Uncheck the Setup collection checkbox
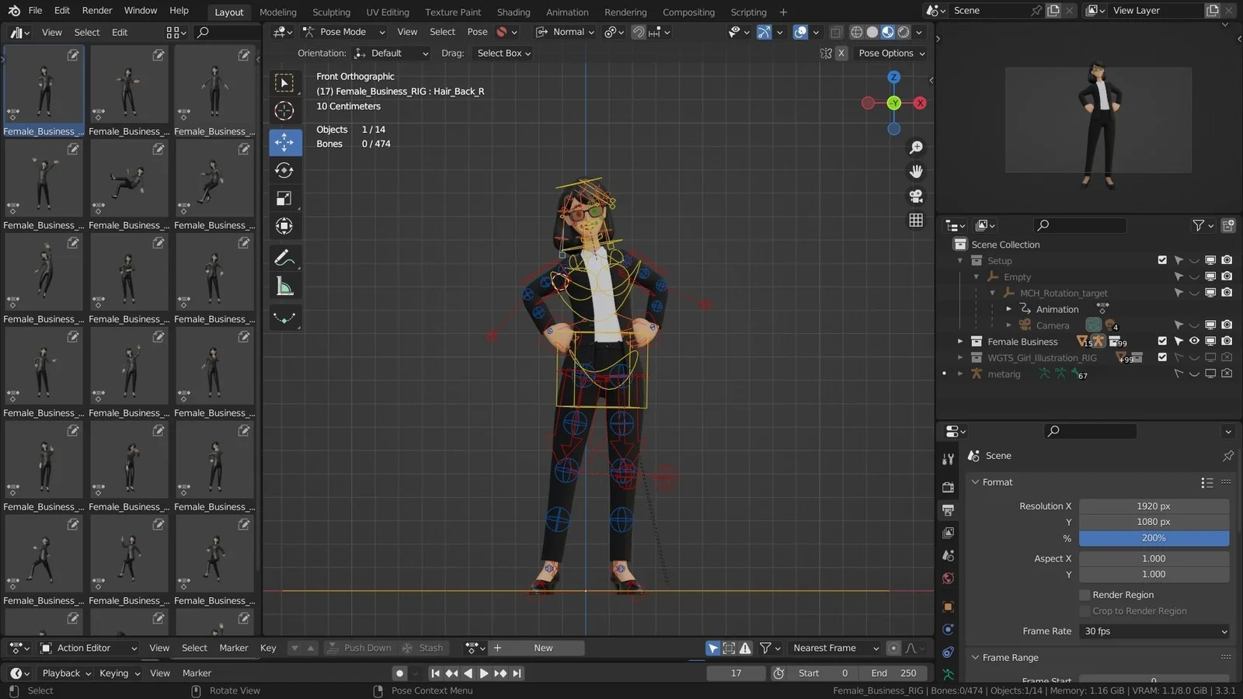Image resolution: width=1243 pixels, height=699 pixels. (x=1162, y=260)
